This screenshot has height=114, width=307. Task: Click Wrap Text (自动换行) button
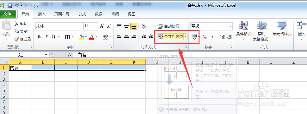pos(169,26)
